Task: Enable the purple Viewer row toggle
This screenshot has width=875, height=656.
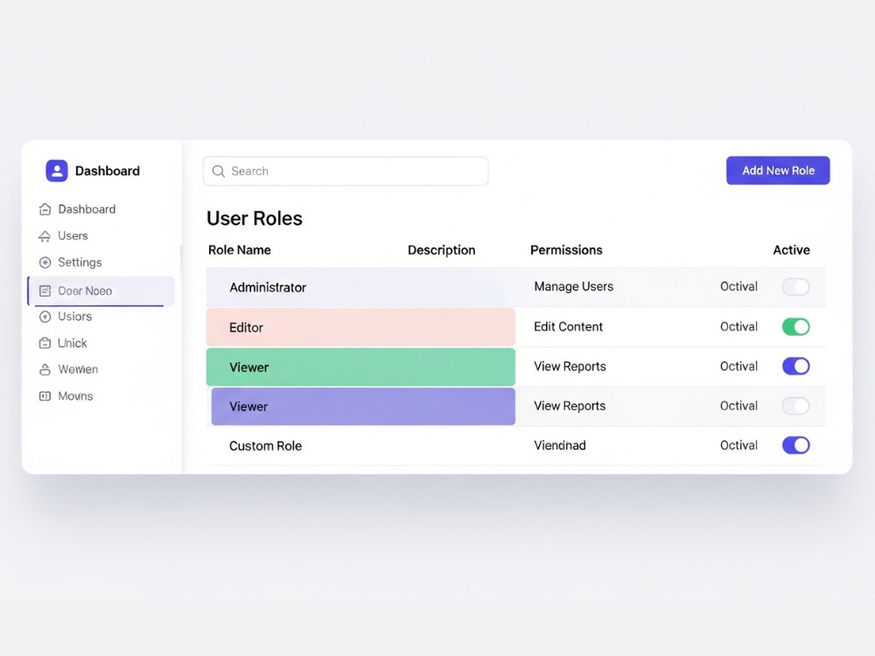Action: point(795,406)
